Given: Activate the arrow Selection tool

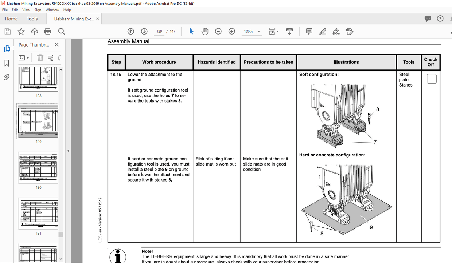Looking at the screenshot, I should [191, 31].
